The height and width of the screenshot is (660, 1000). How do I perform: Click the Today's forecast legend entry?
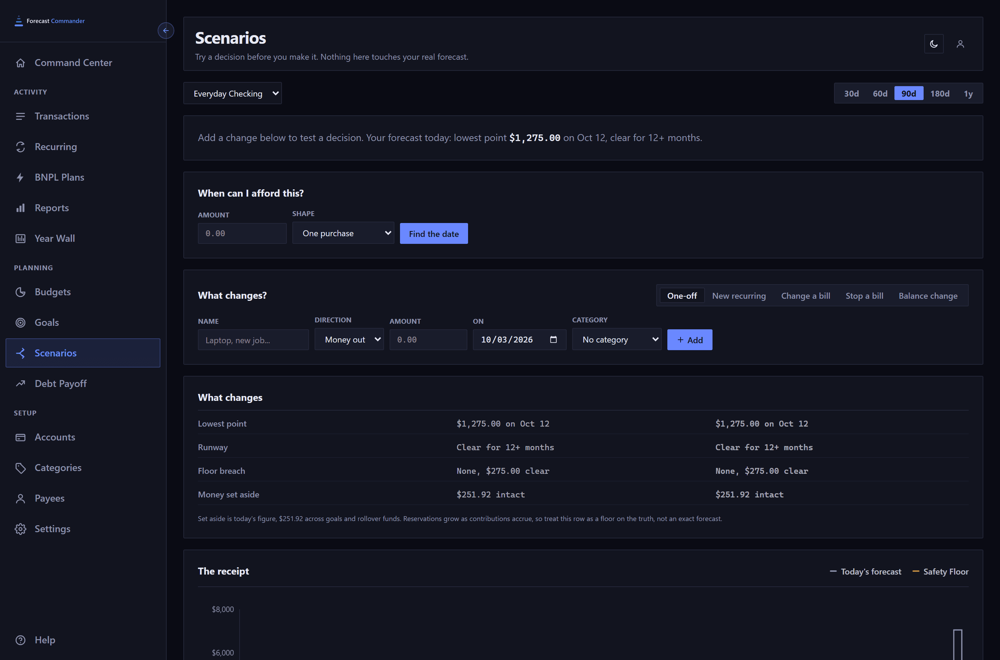coord(865,572)
